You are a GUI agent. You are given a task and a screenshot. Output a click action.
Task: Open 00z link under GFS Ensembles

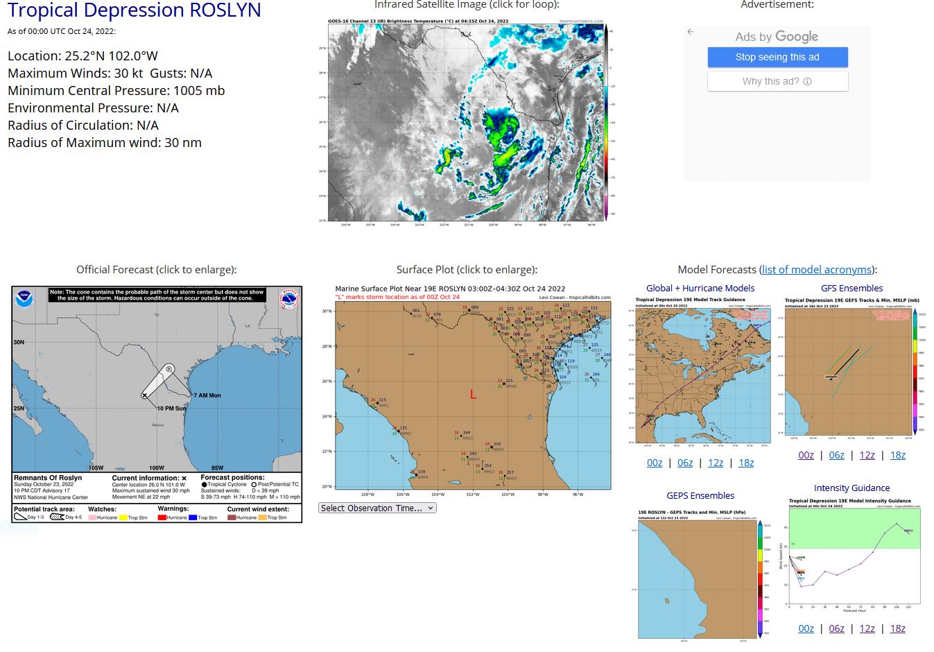pyautogui.click(x=806, y=455)
